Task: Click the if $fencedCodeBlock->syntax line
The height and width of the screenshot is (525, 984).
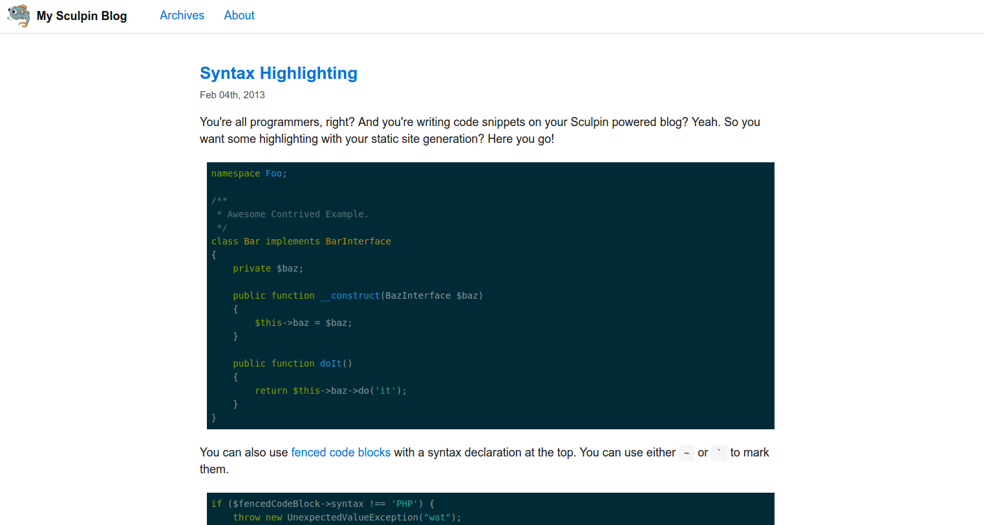Action: pyautogui.click(x=323, y=504)
